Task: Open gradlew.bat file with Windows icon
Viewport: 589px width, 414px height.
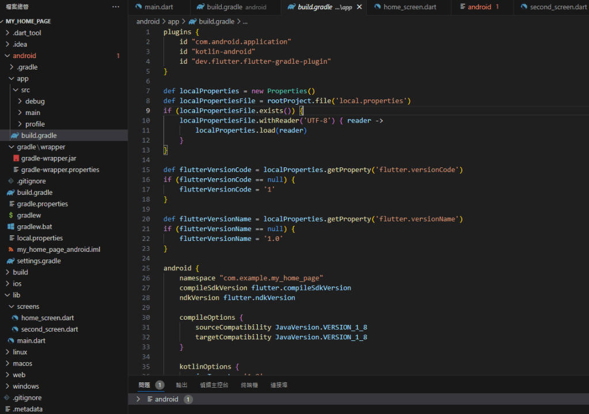Action: pyautogui.click(x=35, y=227)
